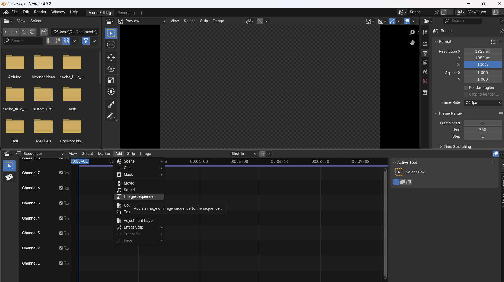504x282 pixels.
Task: Enable Render Region checkbox
Action: pos(466,88)
